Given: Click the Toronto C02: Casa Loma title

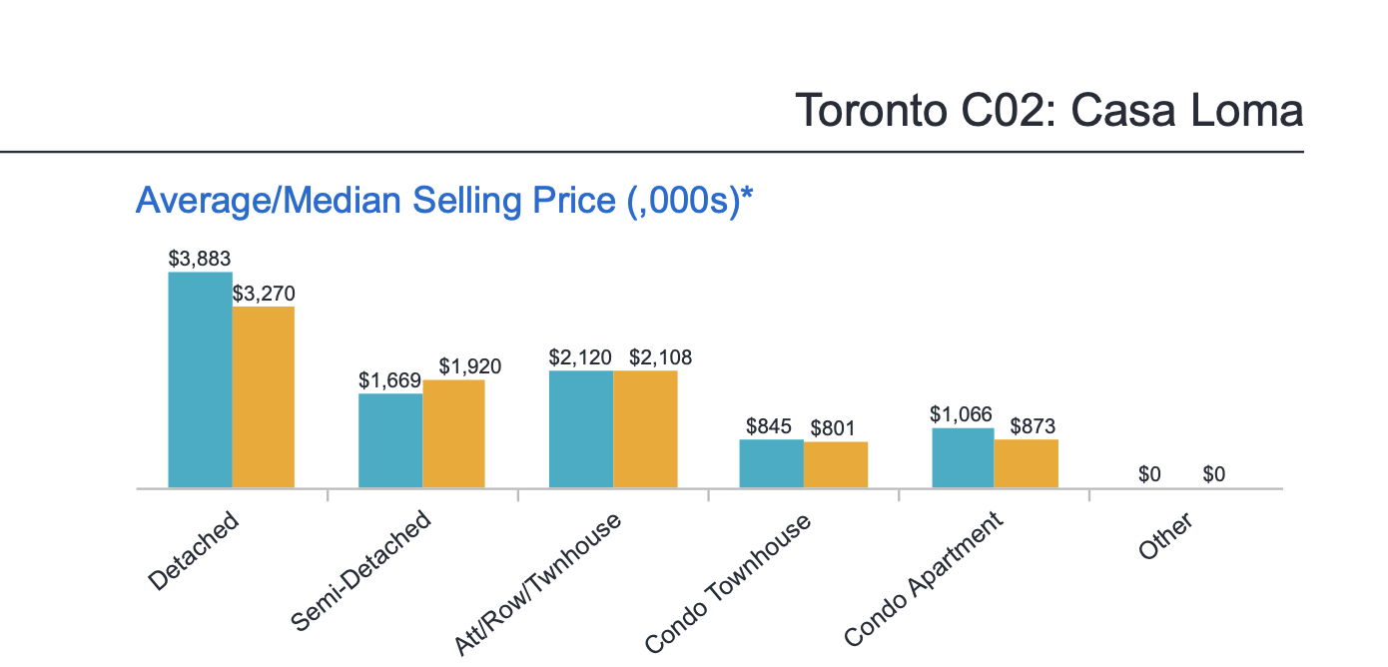Looking at the screenshot, I should point(1048,111).
